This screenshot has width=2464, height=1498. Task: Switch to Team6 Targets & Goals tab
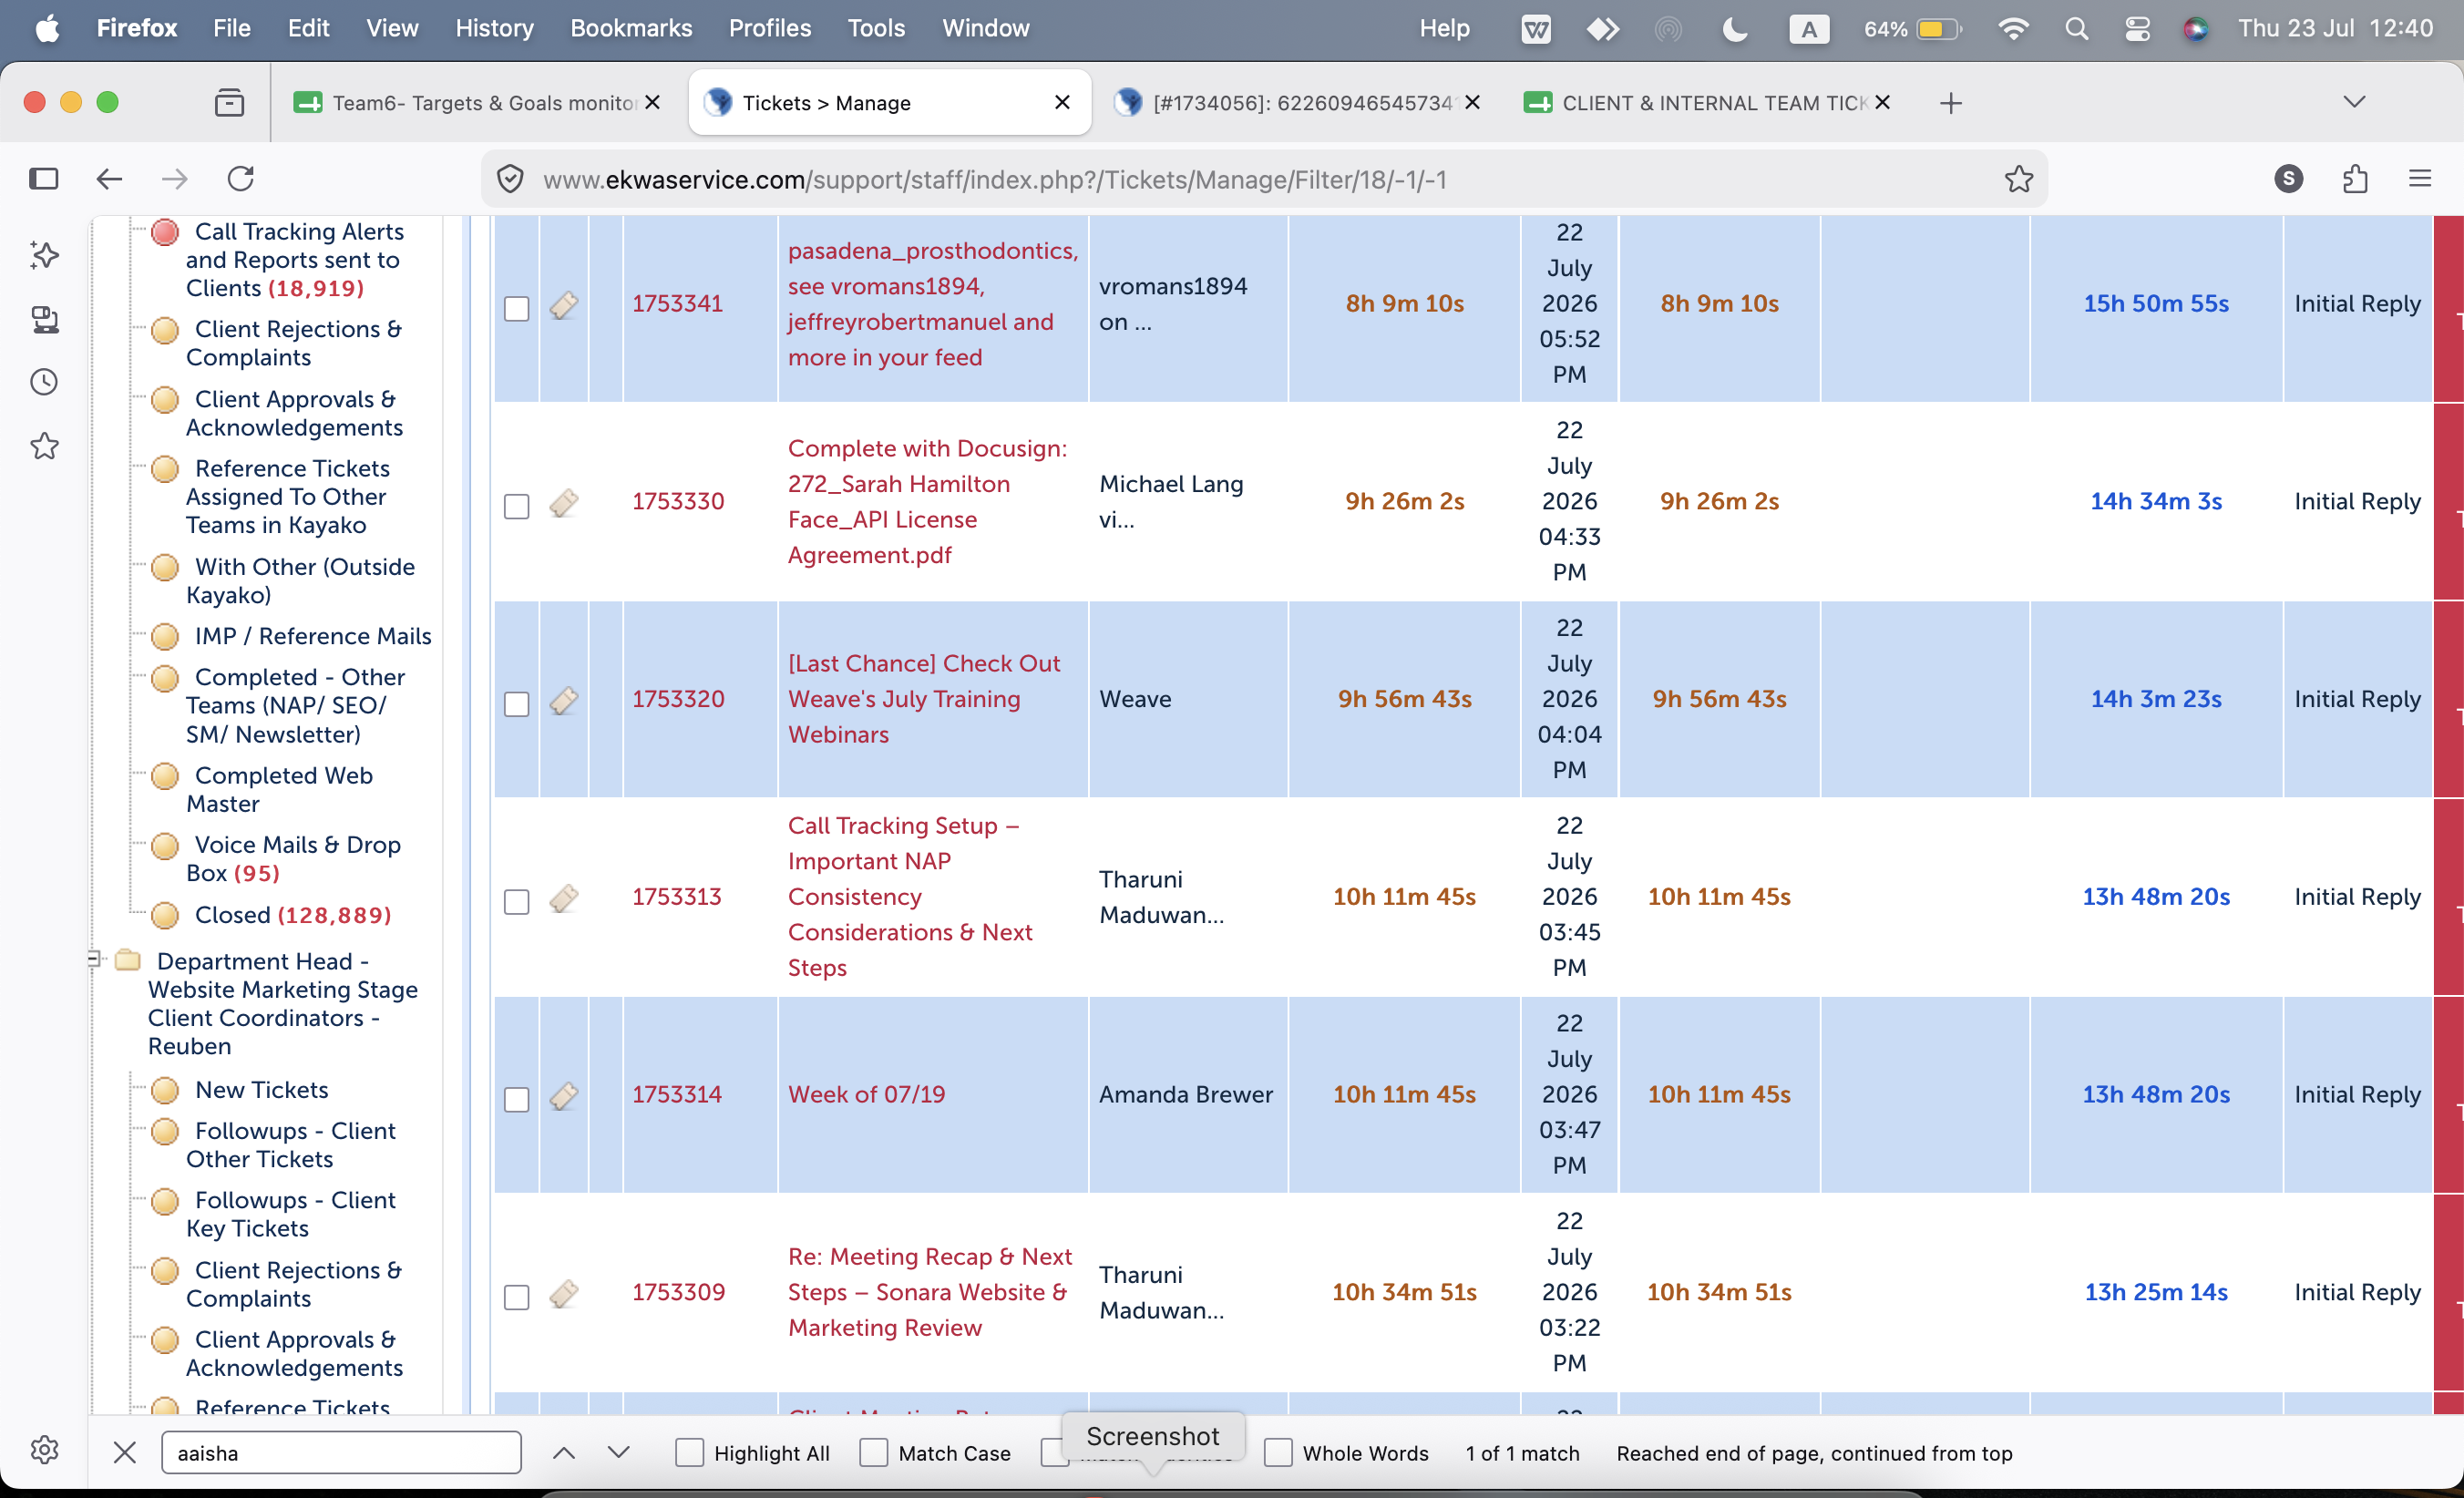(477, 103)
